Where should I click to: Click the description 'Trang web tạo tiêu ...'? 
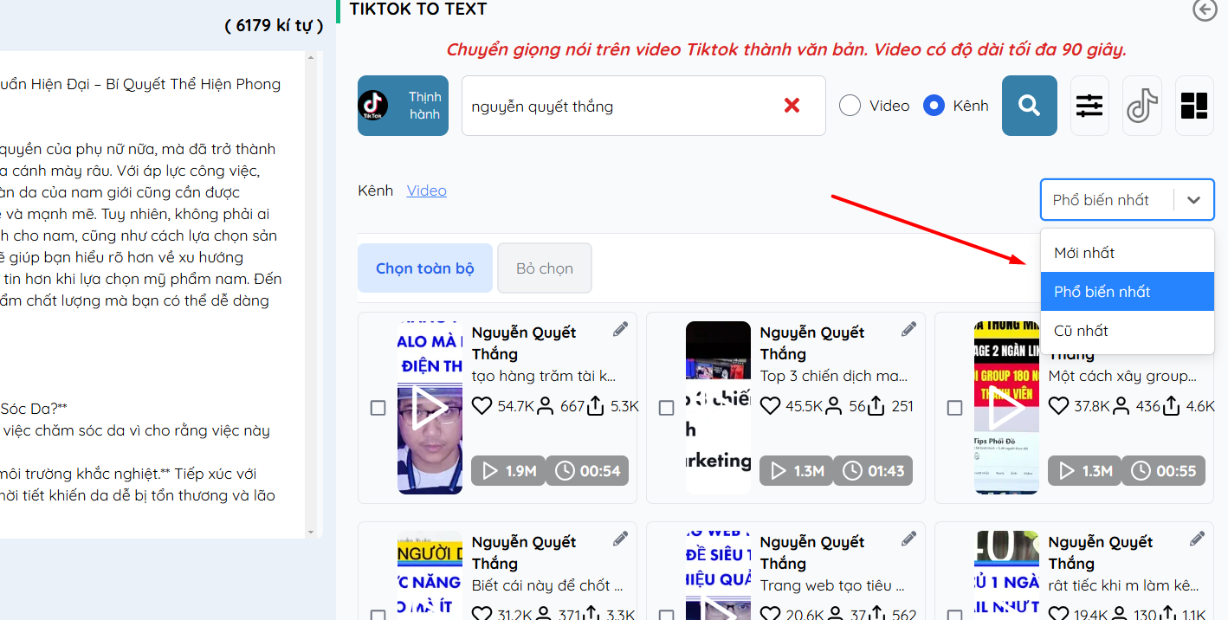(x=832, y=585)
